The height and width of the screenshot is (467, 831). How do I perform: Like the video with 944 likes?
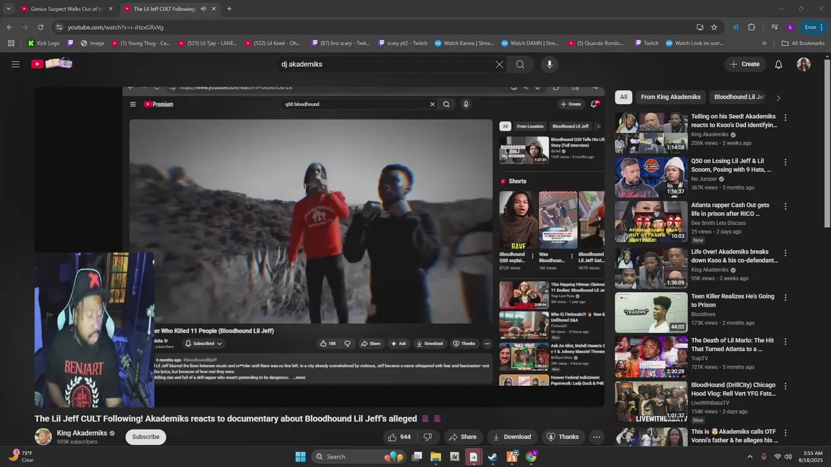[x=399, y=437]
